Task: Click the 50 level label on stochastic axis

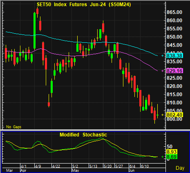Action: (x=170, y=147)
